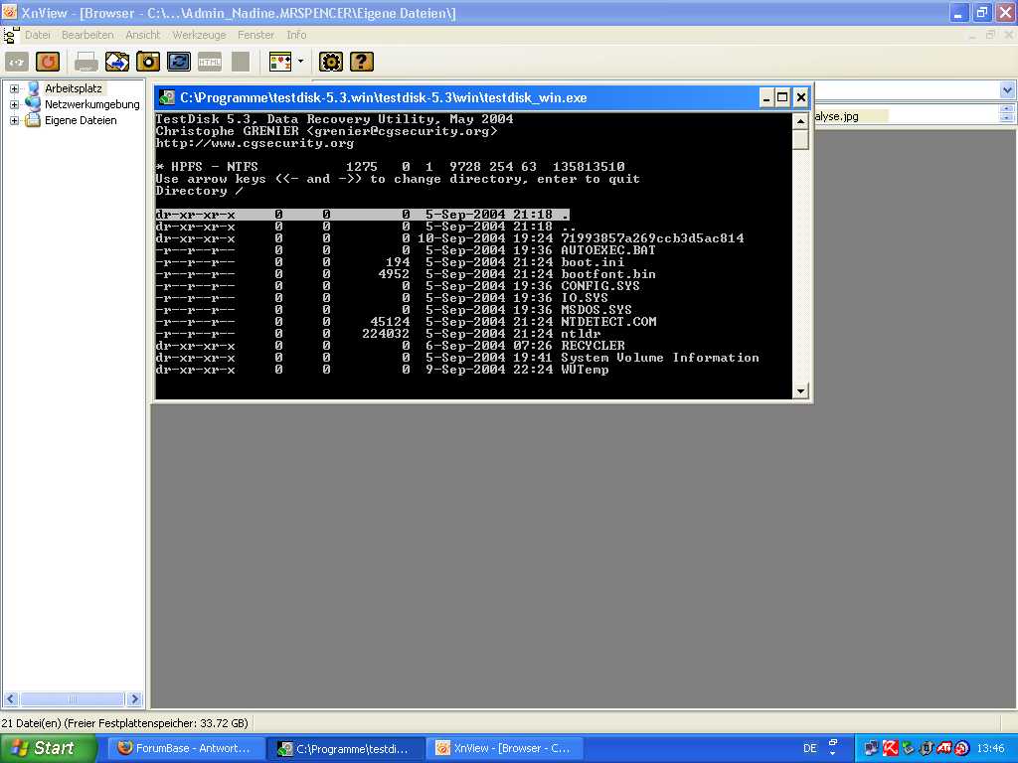Image resolution: width=1018 pixels, height=763 pixels.
Task: Open the Ansicht menu
Action: pos(142,35)
